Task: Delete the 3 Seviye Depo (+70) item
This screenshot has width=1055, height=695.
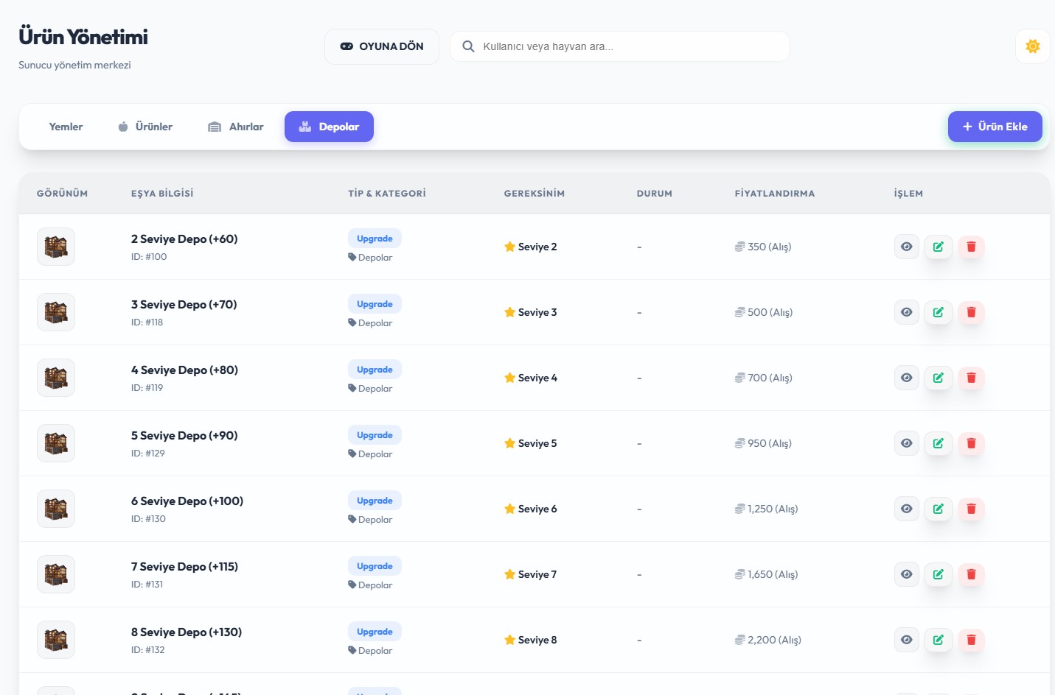Action: 971,312
